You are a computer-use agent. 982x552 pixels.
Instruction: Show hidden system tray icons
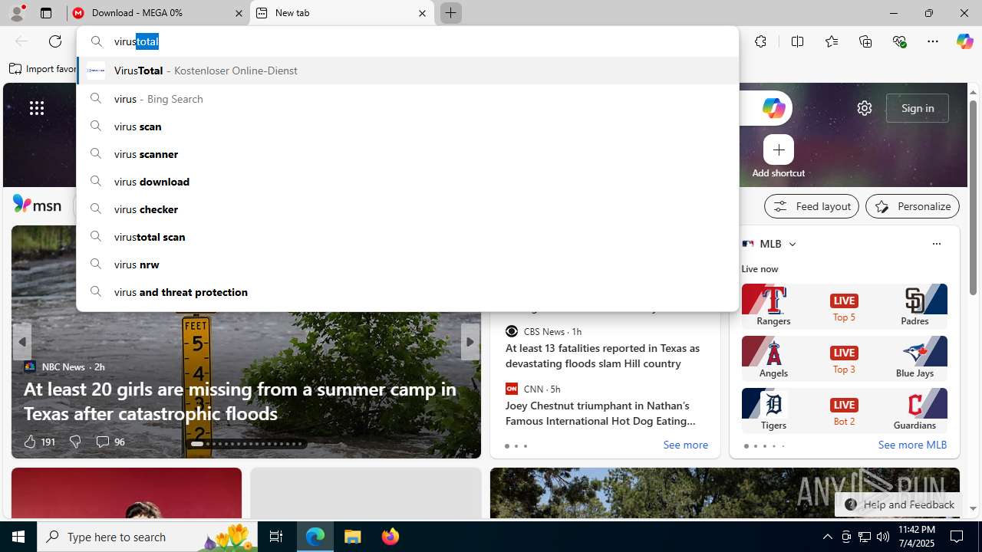[827, 537]
